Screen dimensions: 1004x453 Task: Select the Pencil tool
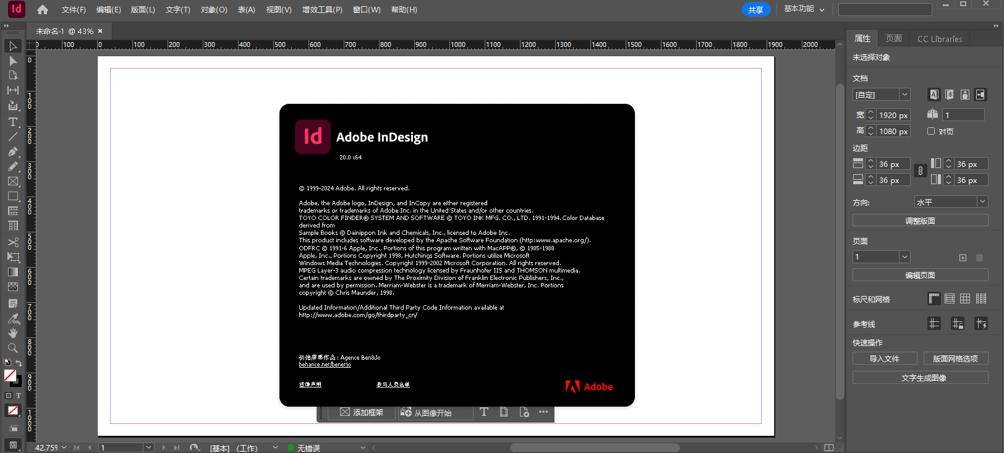pyautogui.click(x=13, y=166)
